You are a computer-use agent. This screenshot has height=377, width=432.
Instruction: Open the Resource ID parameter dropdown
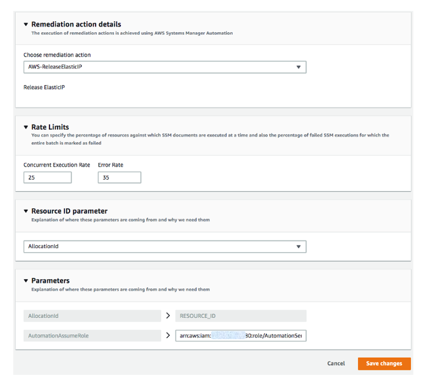tap(164, 246)
